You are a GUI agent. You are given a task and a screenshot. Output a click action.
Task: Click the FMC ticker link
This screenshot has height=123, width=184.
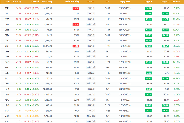(7, 62)
